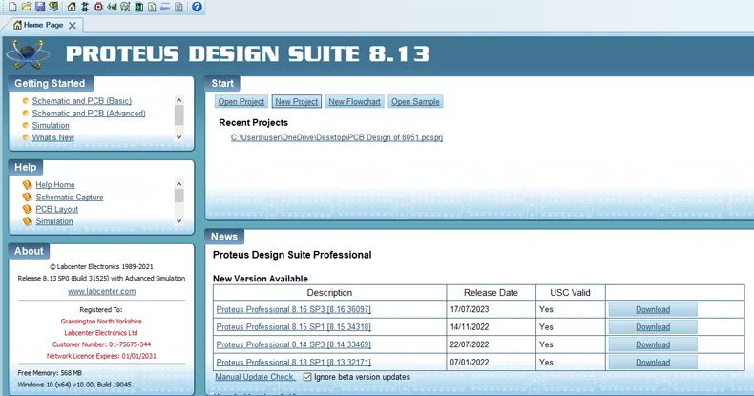Click the Help panel scrollbar thumb
Viewport: 754px width, 396px height.
pos(178,196)
